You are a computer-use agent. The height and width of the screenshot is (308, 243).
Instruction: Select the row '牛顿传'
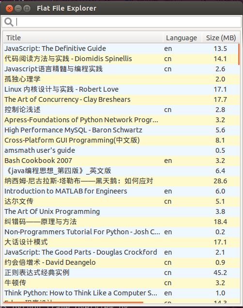coord(121,283)
